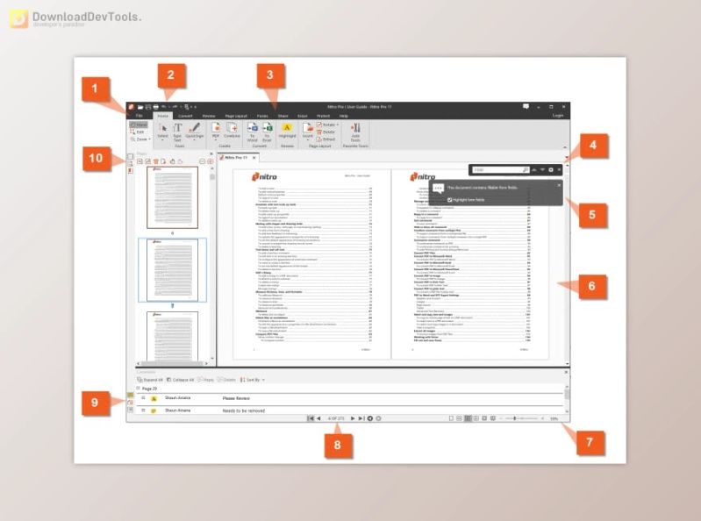Image resolution: width=701 pixels, height=521 pixels.
Task: Click the Save icon in quick access toolbar
Action: [x=148, y=107]
